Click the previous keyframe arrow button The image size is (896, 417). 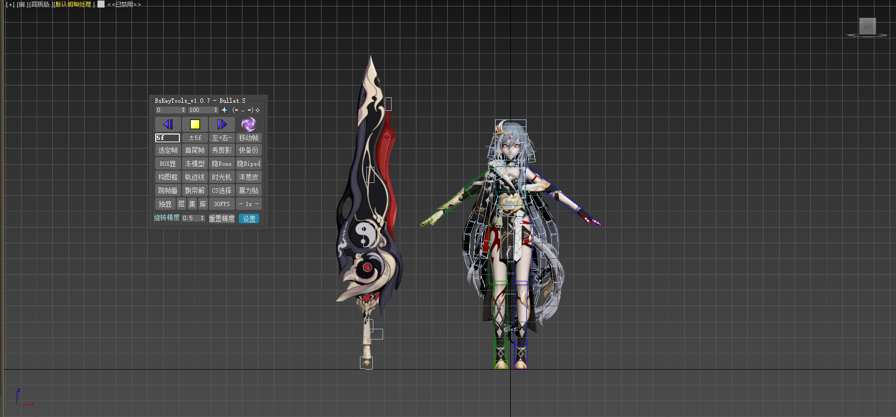(168, 124)
